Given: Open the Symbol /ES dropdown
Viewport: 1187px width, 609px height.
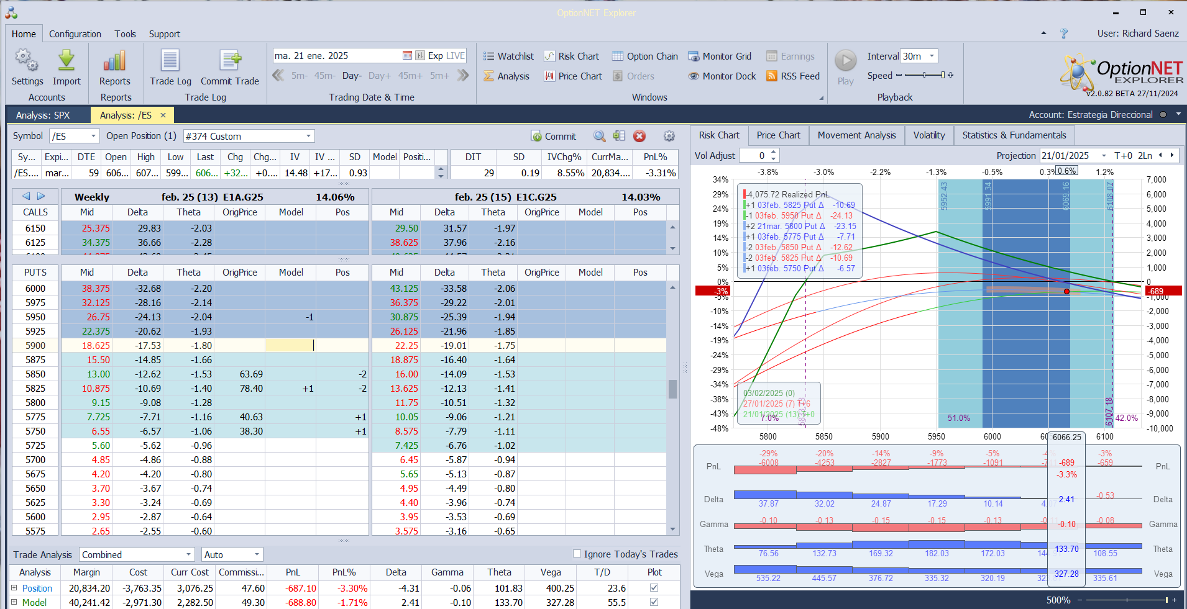Looking at the screenshot, I should coord(94,136).
